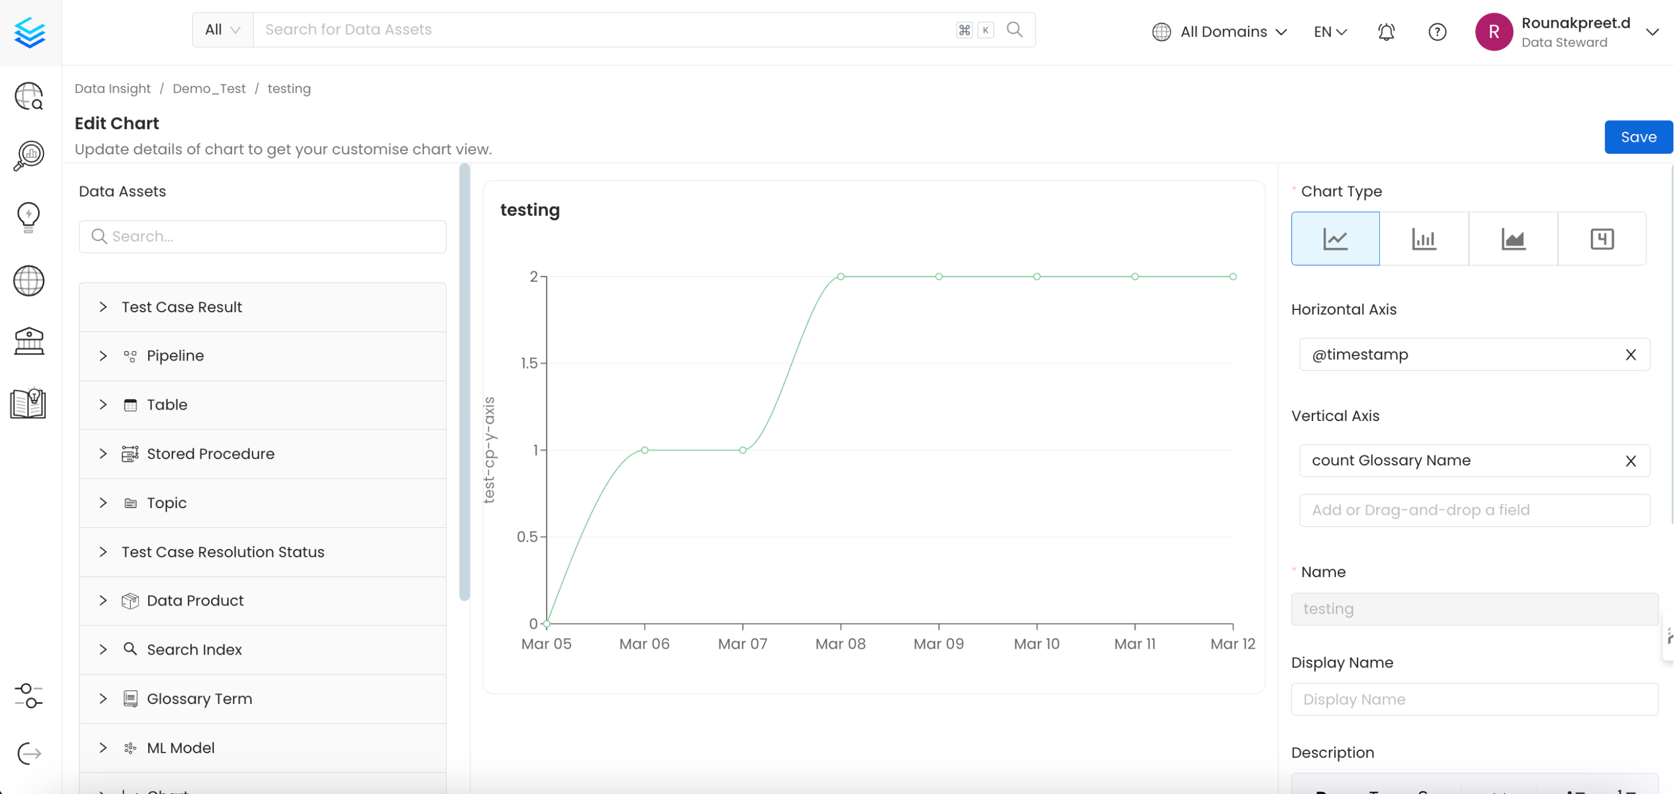The image size is (1678, 794).
Task: Log out using the sidebar arrow icon
Action: [x=28, y=754]
